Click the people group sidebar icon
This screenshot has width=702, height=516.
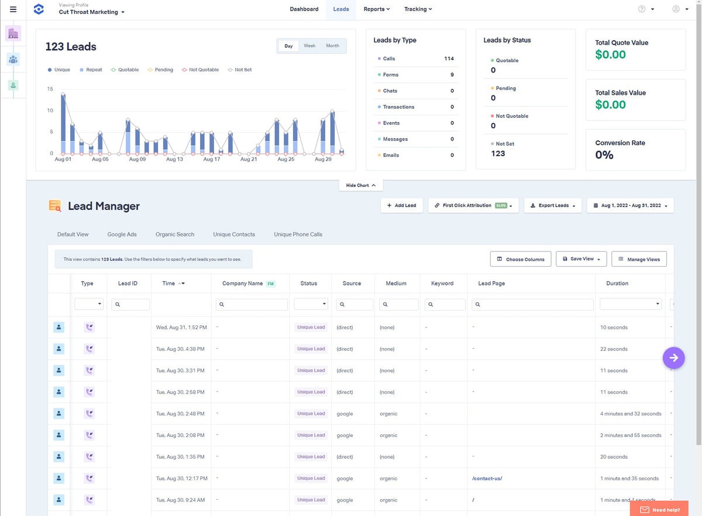click(x=13, y=59)
